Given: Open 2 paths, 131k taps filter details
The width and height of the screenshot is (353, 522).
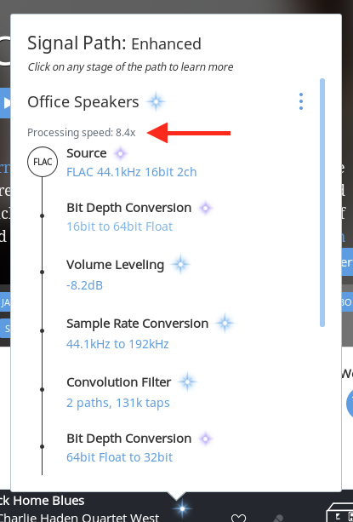Looking at the screenshot, I should click(118, 403).
